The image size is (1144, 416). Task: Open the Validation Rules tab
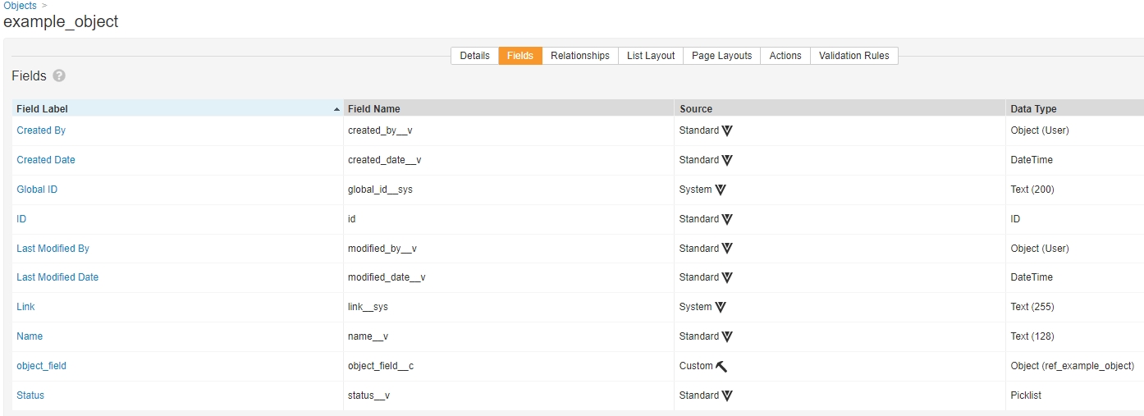click(853, 56)
